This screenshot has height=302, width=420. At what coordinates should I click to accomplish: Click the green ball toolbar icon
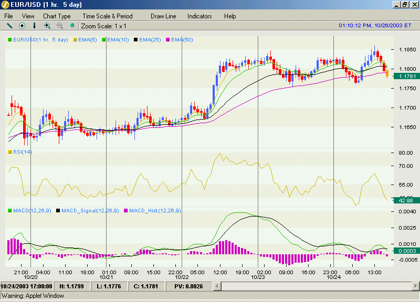[72, 25]
